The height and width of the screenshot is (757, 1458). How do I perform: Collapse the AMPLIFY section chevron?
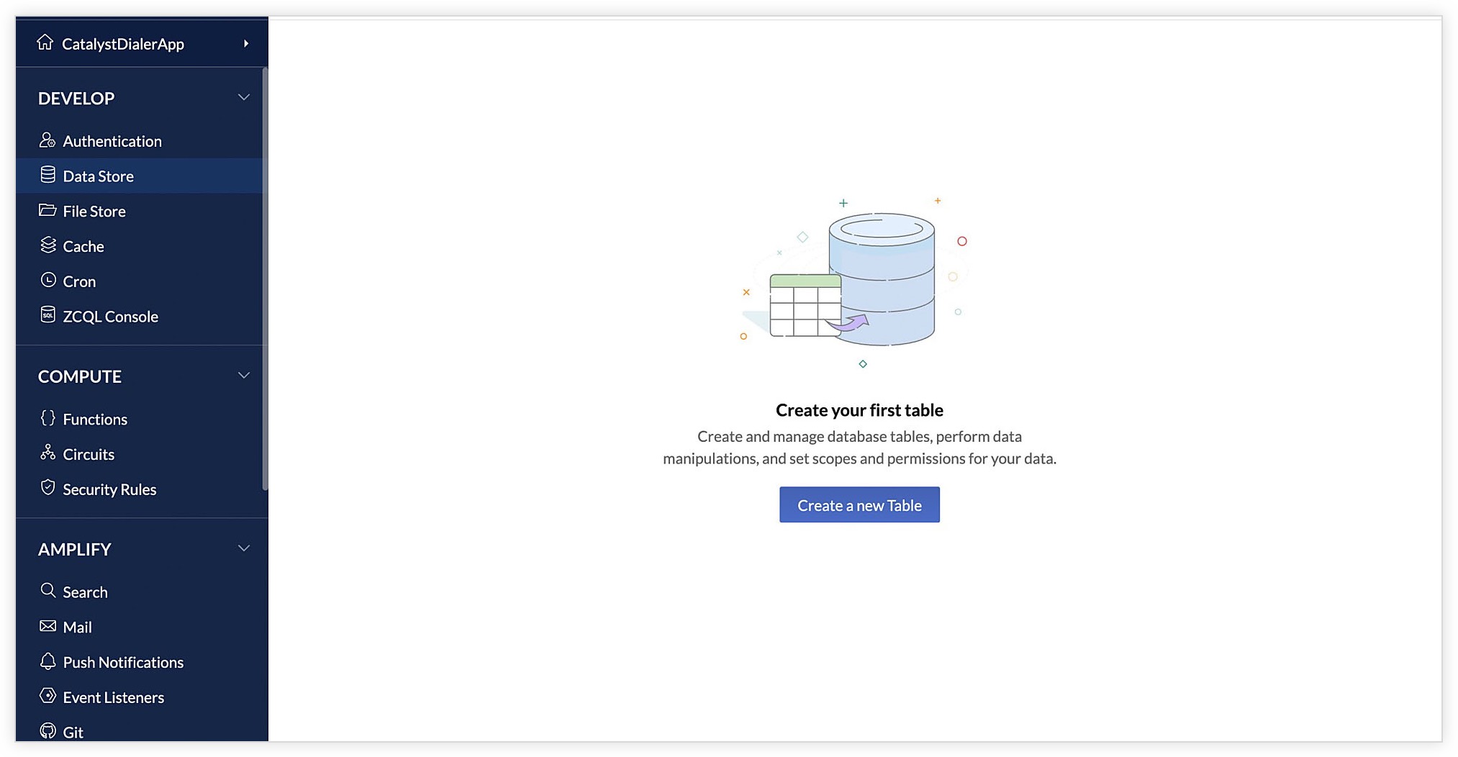pyautogui.click(x=244, y=548)
